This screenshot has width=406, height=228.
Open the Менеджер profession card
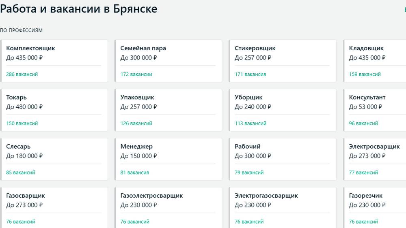point(168,159)
